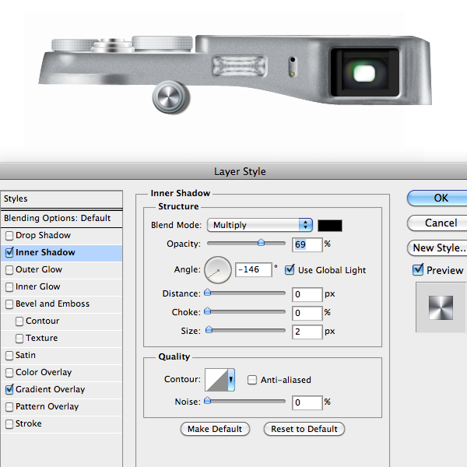Check the Anti-aliased option

click(252, 380)
